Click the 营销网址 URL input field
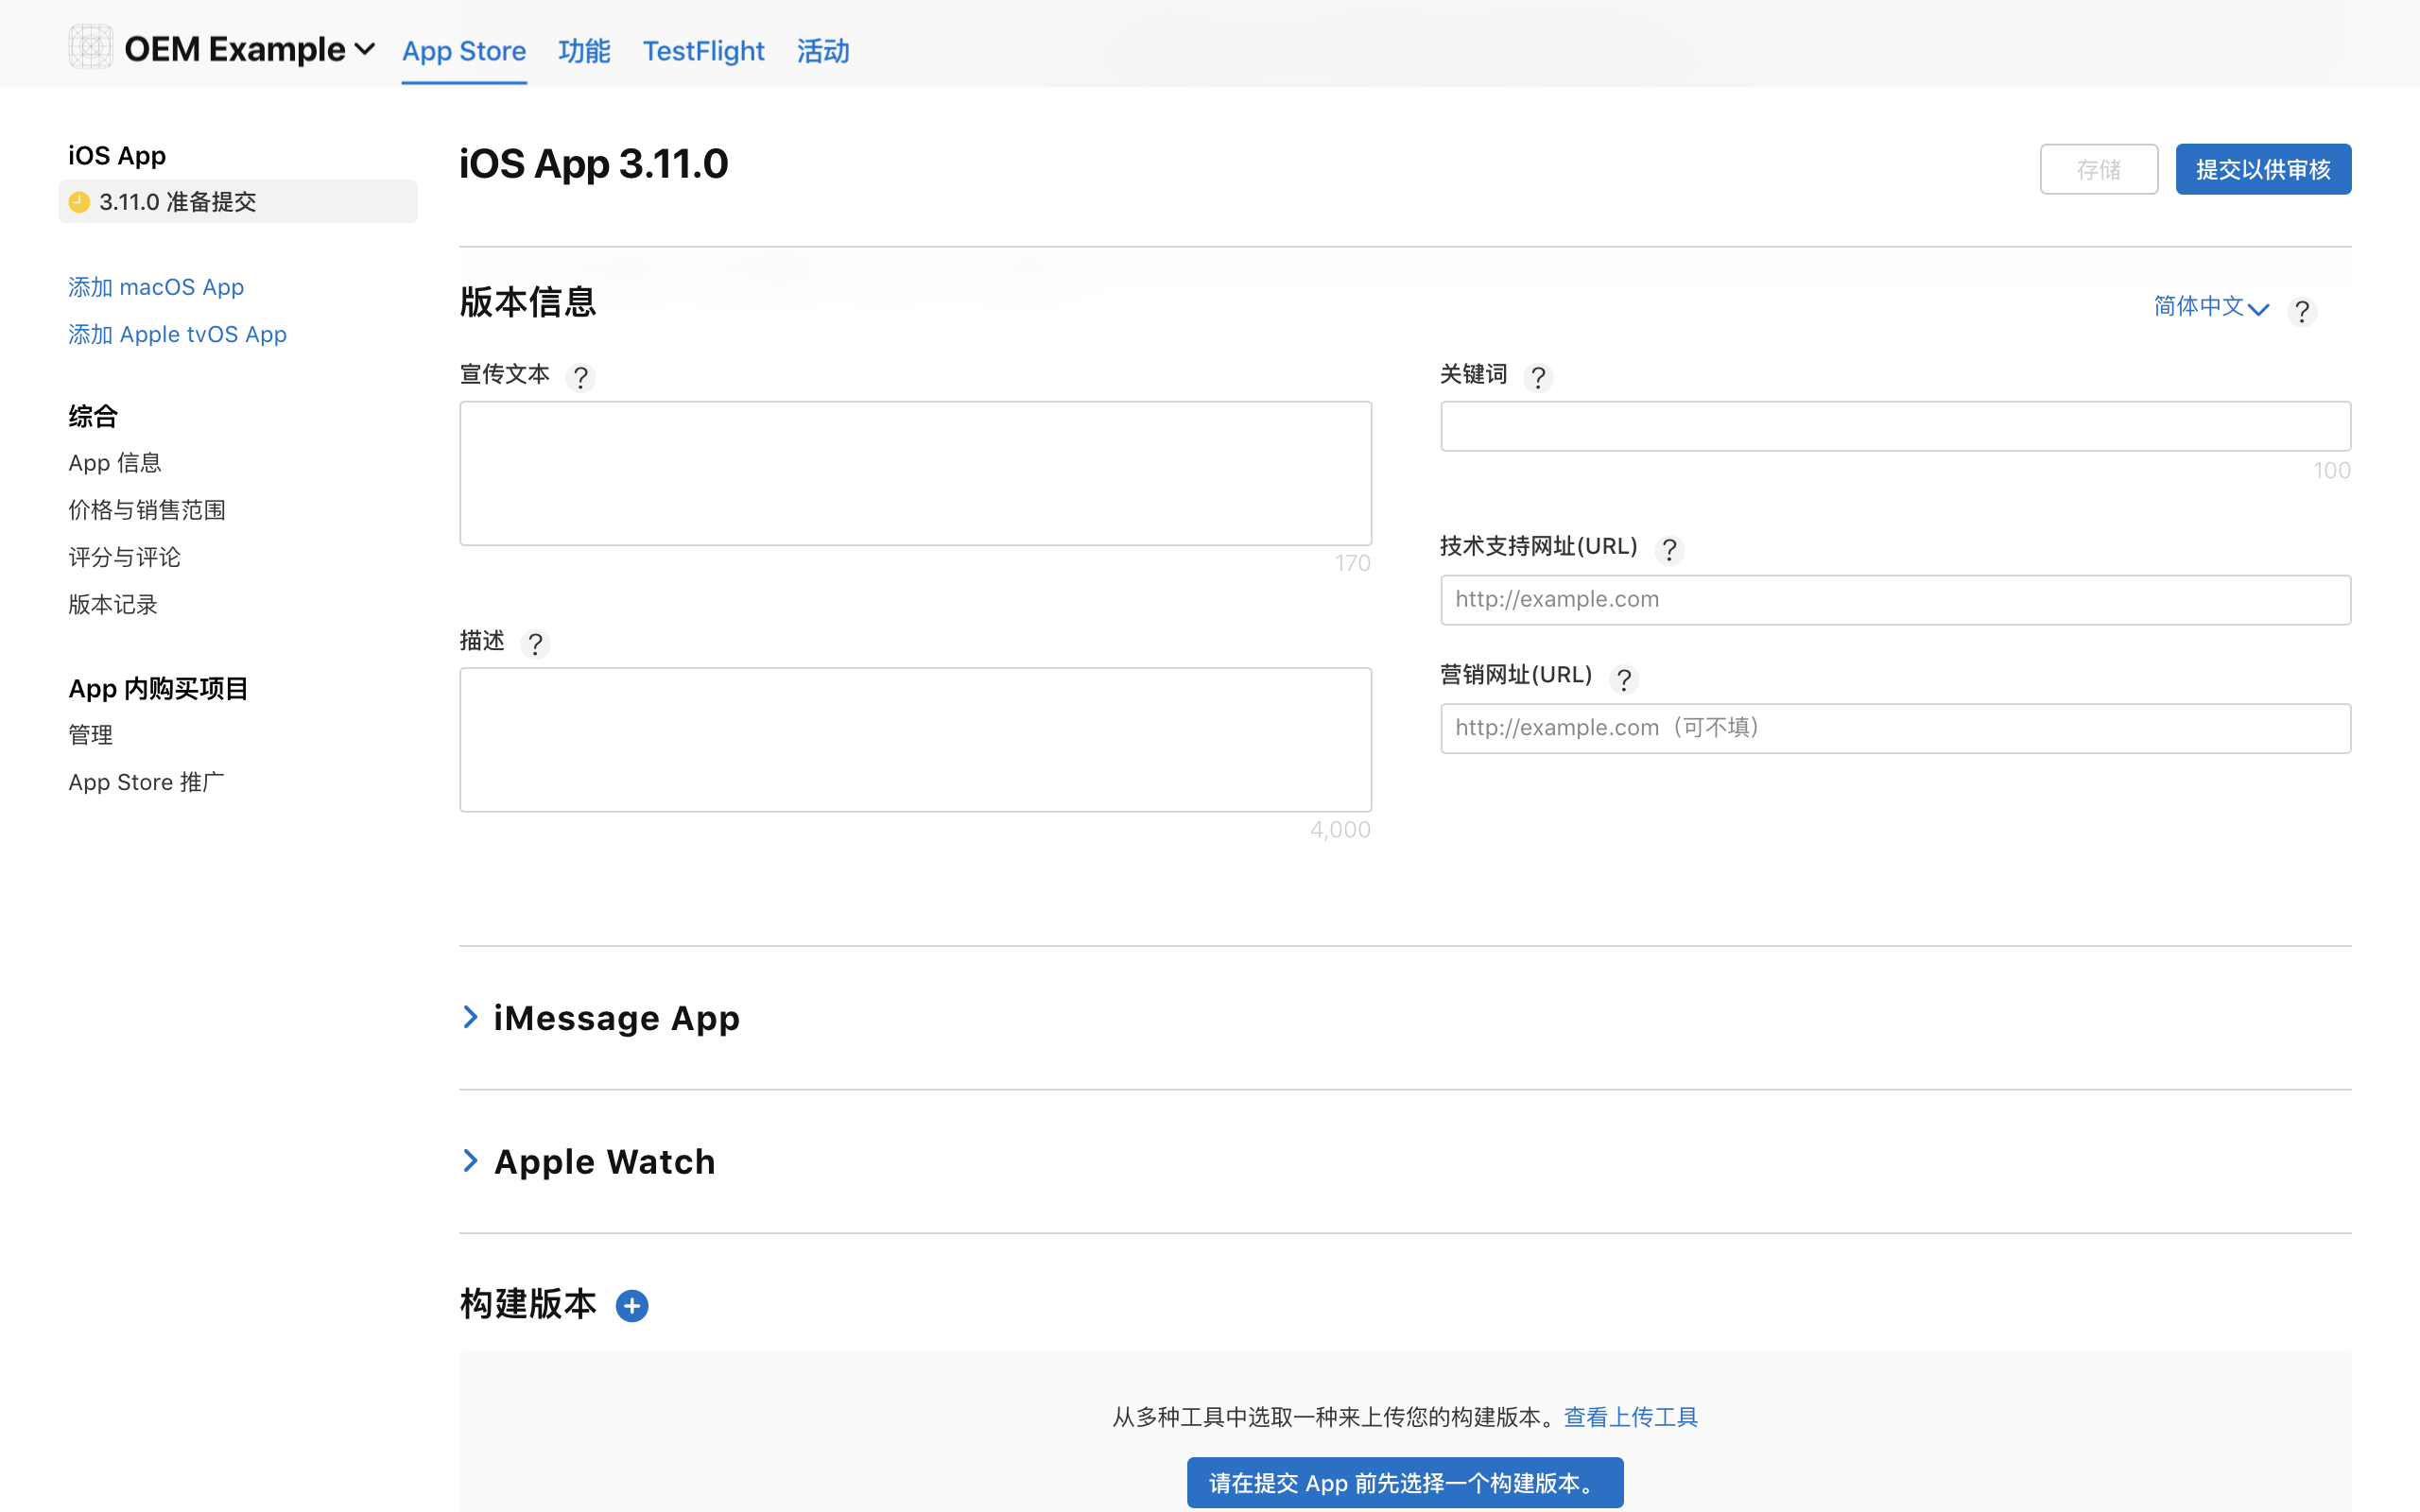Viewport: 2420px width, 1512px height. click(x=1895, y=728)
